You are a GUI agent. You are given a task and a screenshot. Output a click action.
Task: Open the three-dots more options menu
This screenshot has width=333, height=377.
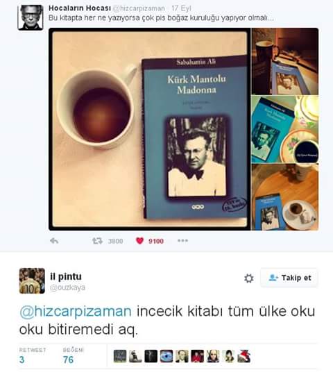pyautogui.click(x=182, y=240)
